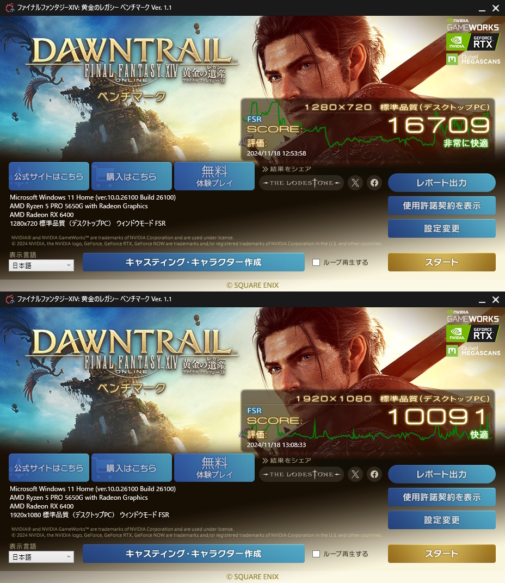The image size is (505, 583).
Task: Click 購入はこちら in the lower window
Action: (x=131, y=468)
